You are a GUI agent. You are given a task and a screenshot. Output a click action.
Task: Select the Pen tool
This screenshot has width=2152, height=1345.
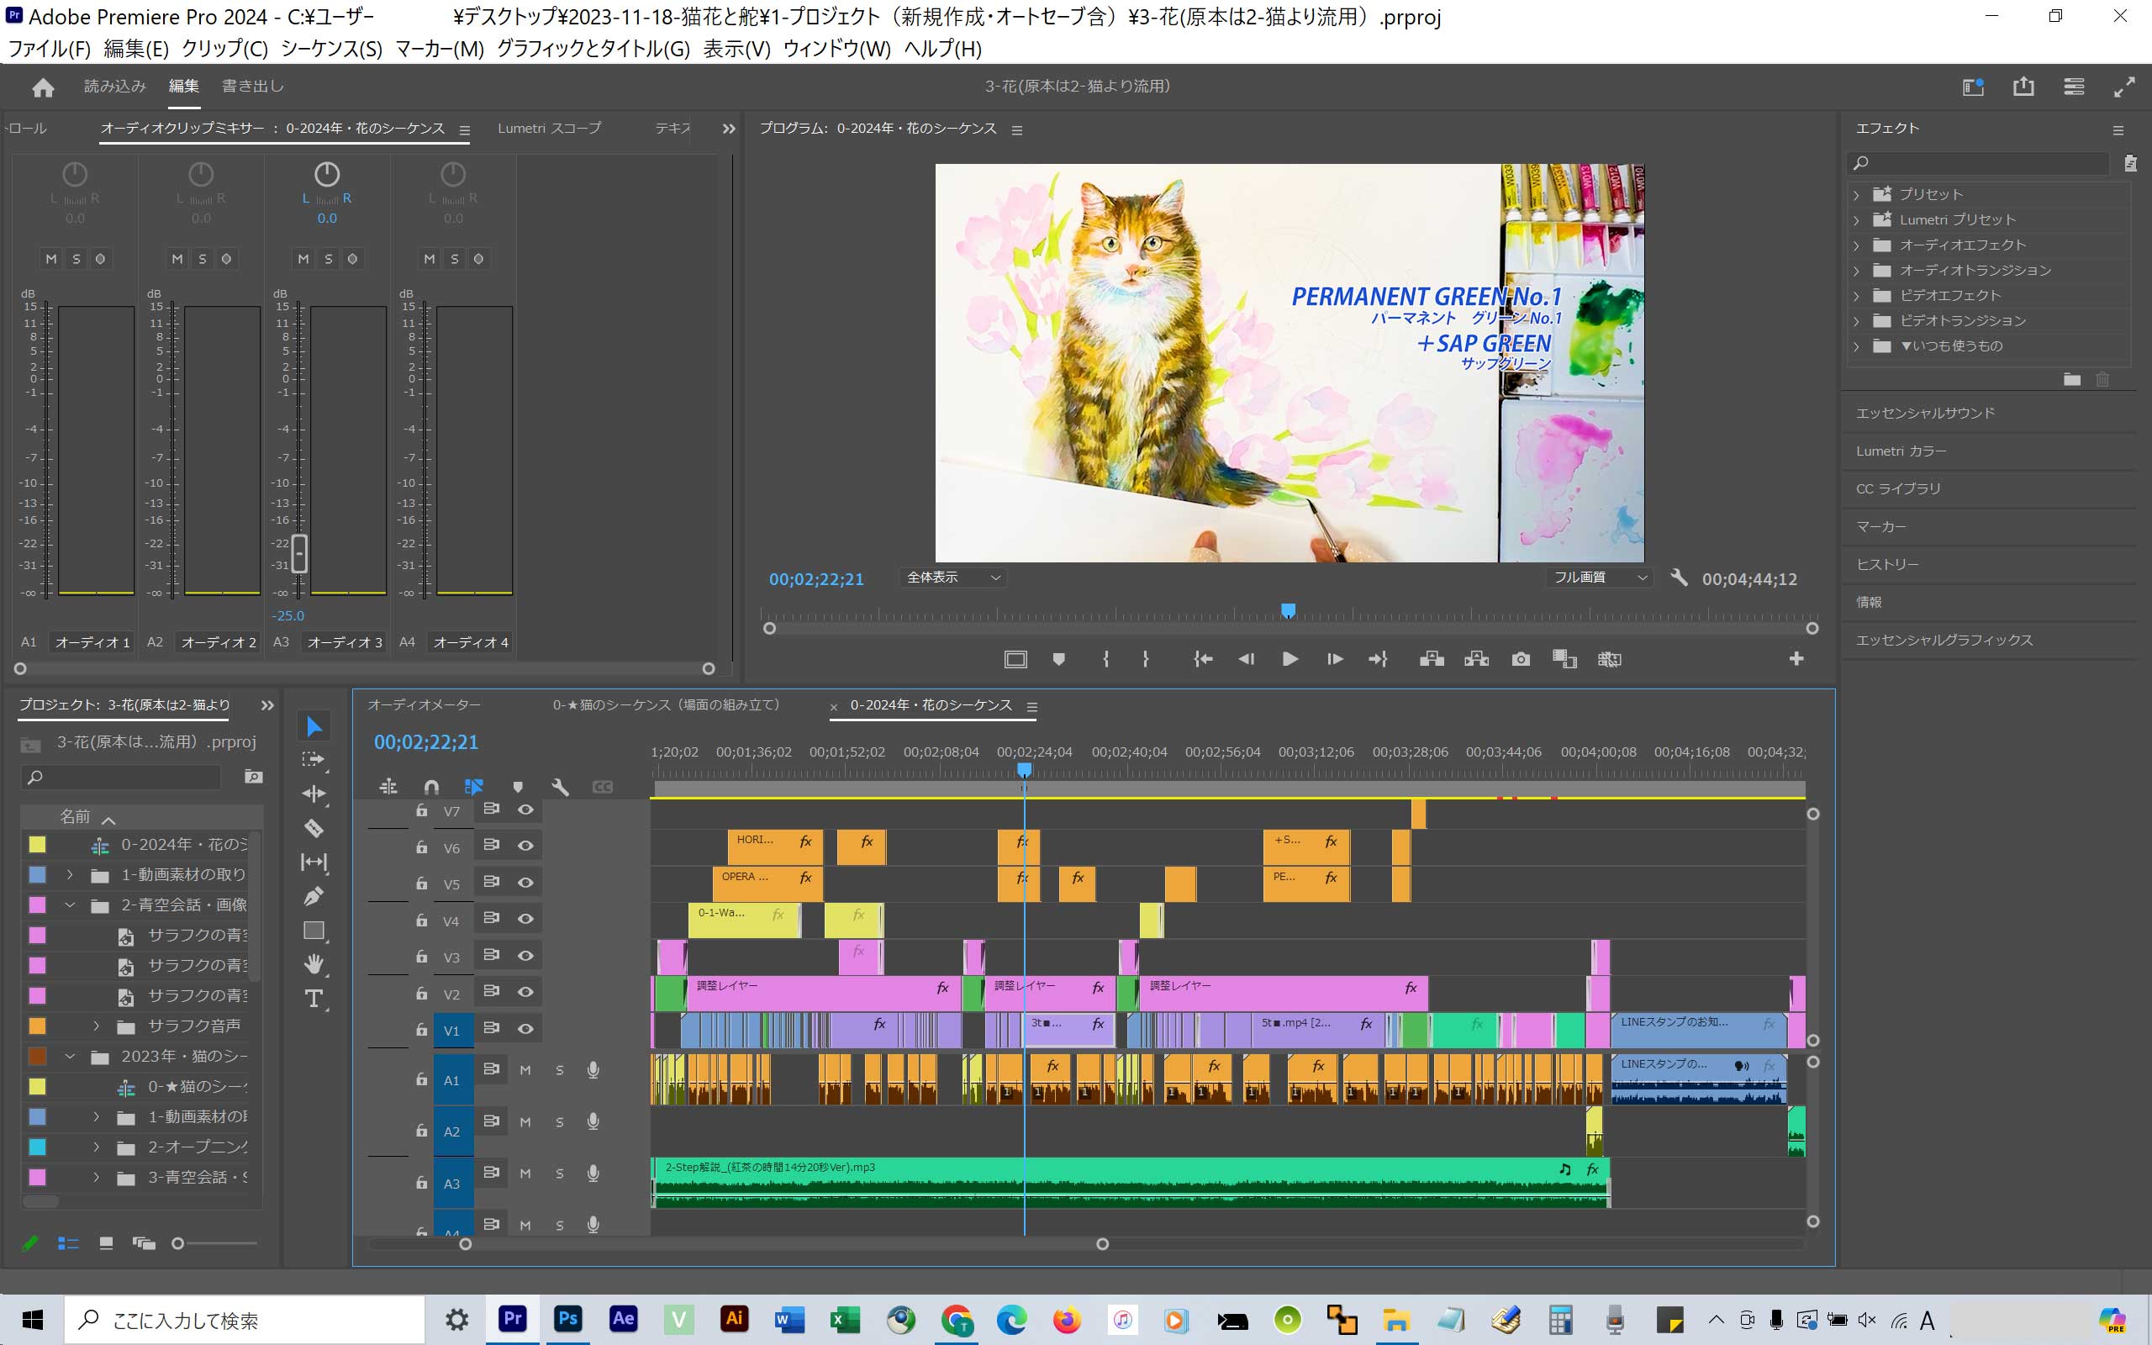point(314,897)
